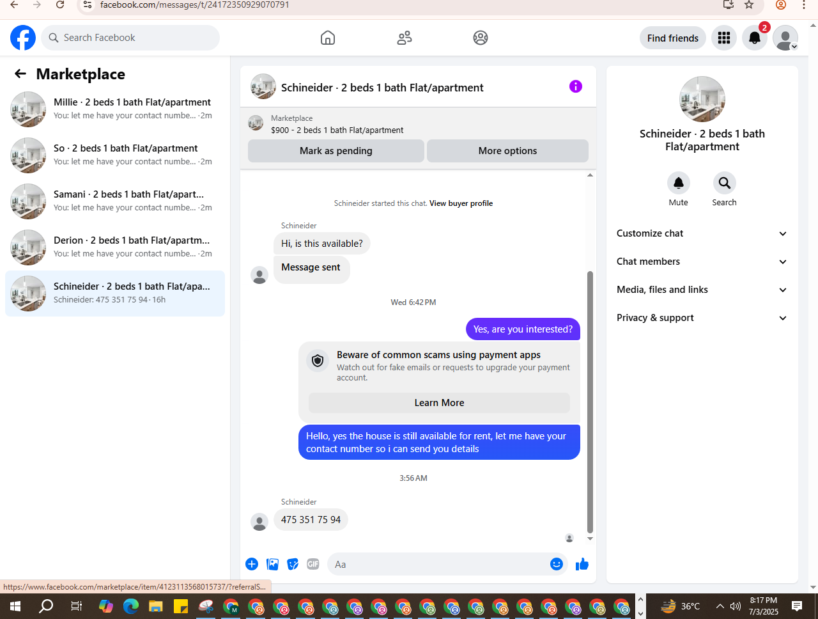
Task: Open the $900 Marketplace listing header
Action: [418, 124]
